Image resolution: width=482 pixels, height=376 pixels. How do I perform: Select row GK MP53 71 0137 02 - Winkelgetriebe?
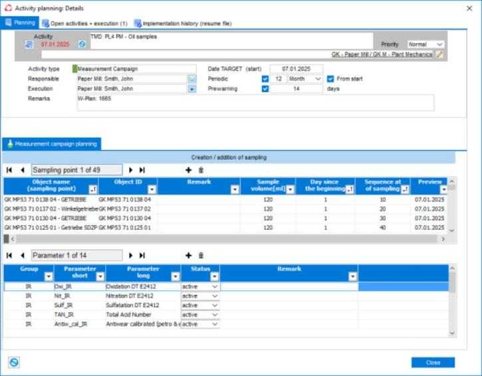[225, 209]
